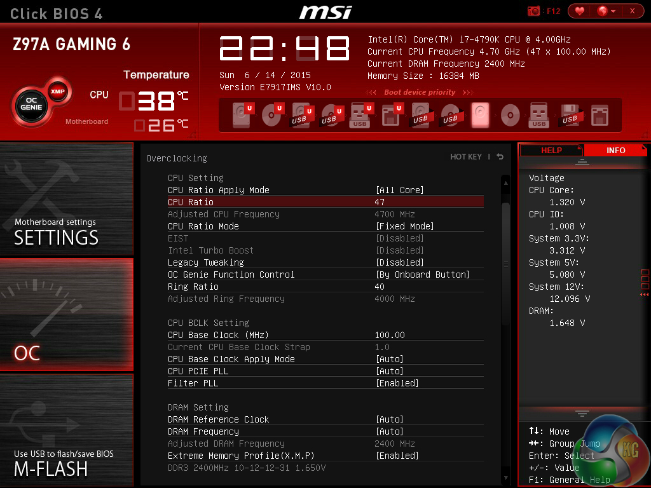Close Click BIOS 4 with the X button

(x=633, y=11)
